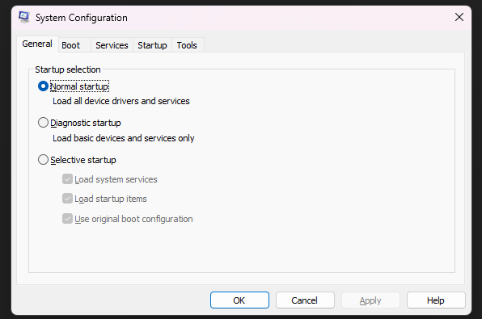Image resolution: width=482 pixels, height=319 pixels.
Task: Click the 'Startup selection' group label
Action: click(x=68, y=69)
